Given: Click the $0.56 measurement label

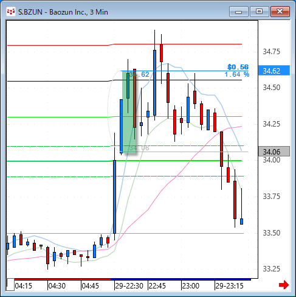Looking at the screenshot, I should pos(238,67).
